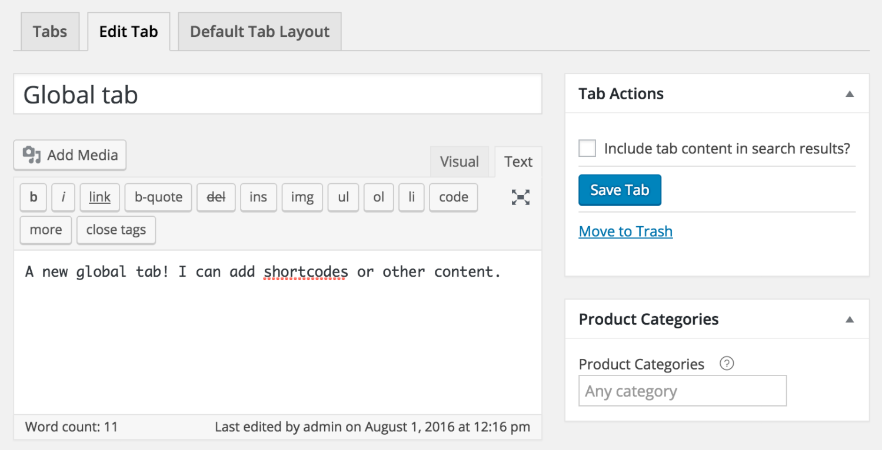Apply strikethrough using the del button

pyautogui.click(x=215, y=197)
